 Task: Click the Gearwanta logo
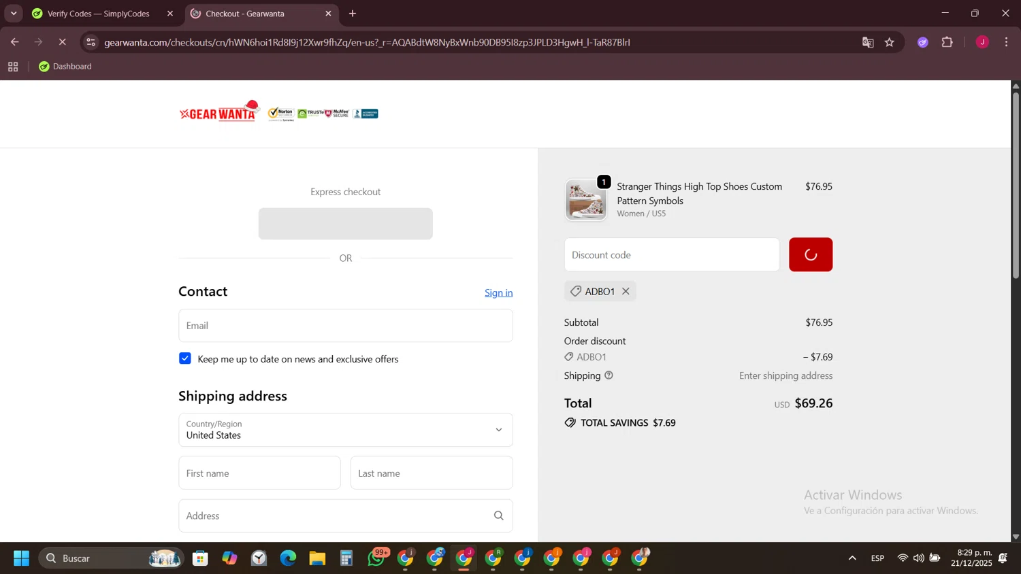point(219,112)
